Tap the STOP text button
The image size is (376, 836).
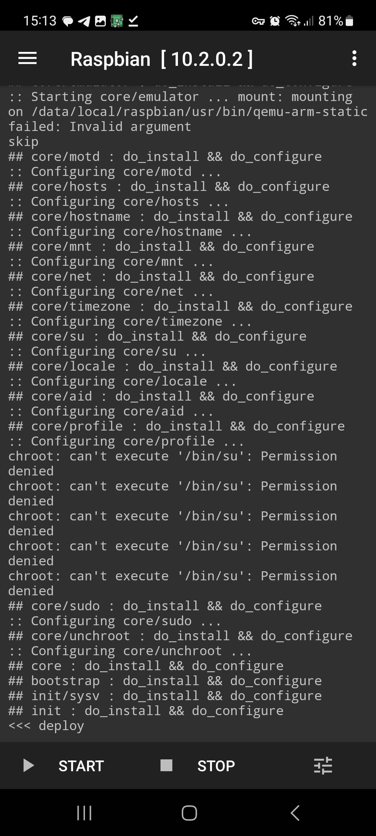click(216, 766)
